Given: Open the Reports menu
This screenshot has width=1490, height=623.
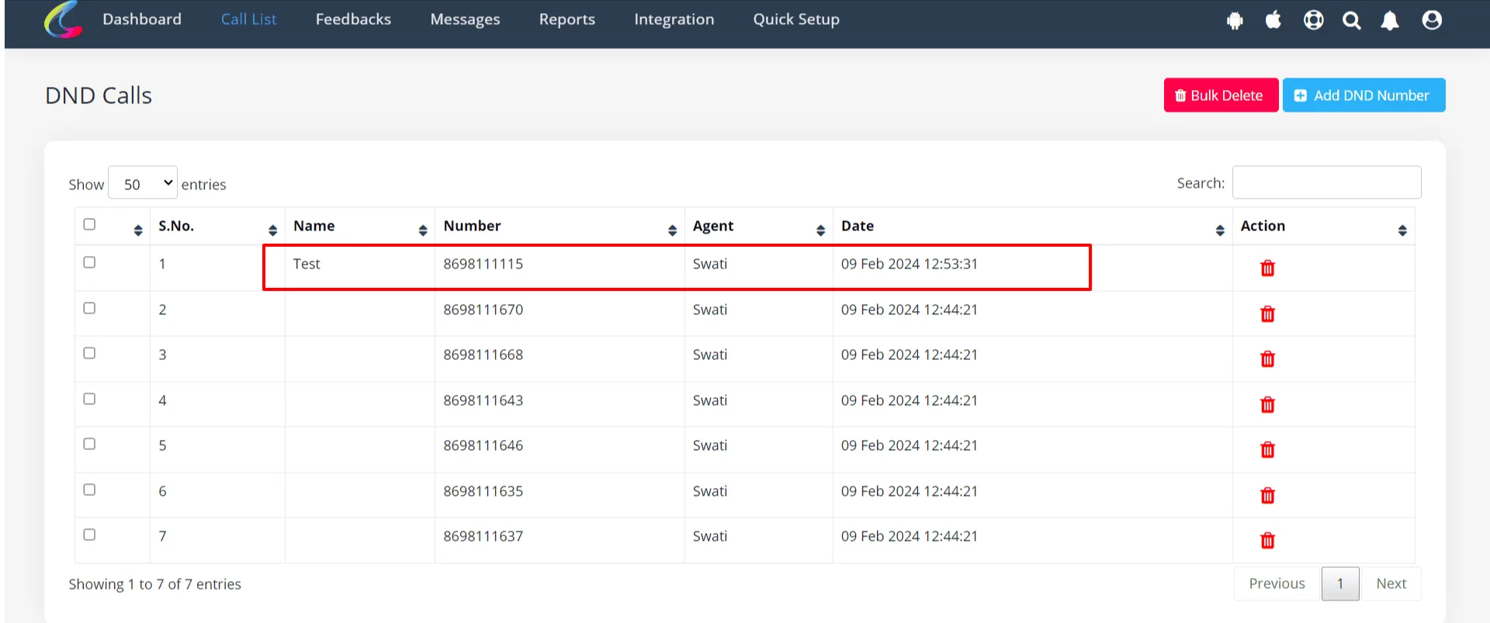Looking at the screenshot, I should point(567,19).
